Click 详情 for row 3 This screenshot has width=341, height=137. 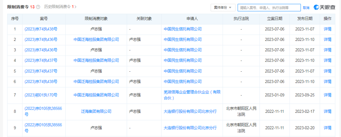[x=327, y=50]
